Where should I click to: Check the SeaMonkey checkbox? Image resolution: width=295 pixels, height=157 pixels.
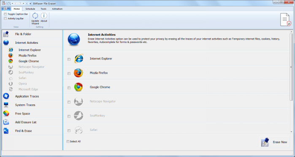pyautogui.click(x=69, y=116)
